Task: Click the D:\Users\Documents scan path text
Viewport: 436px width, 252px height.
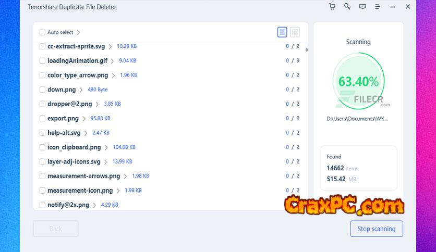Action: point(357,119)
